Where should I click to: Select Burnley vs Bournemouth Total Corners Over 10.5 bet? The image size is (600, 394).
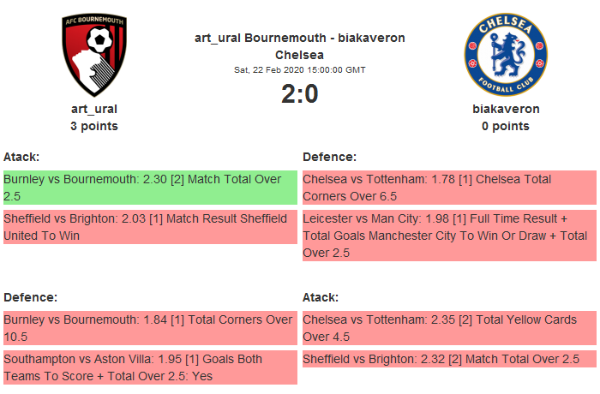(150, 328)
